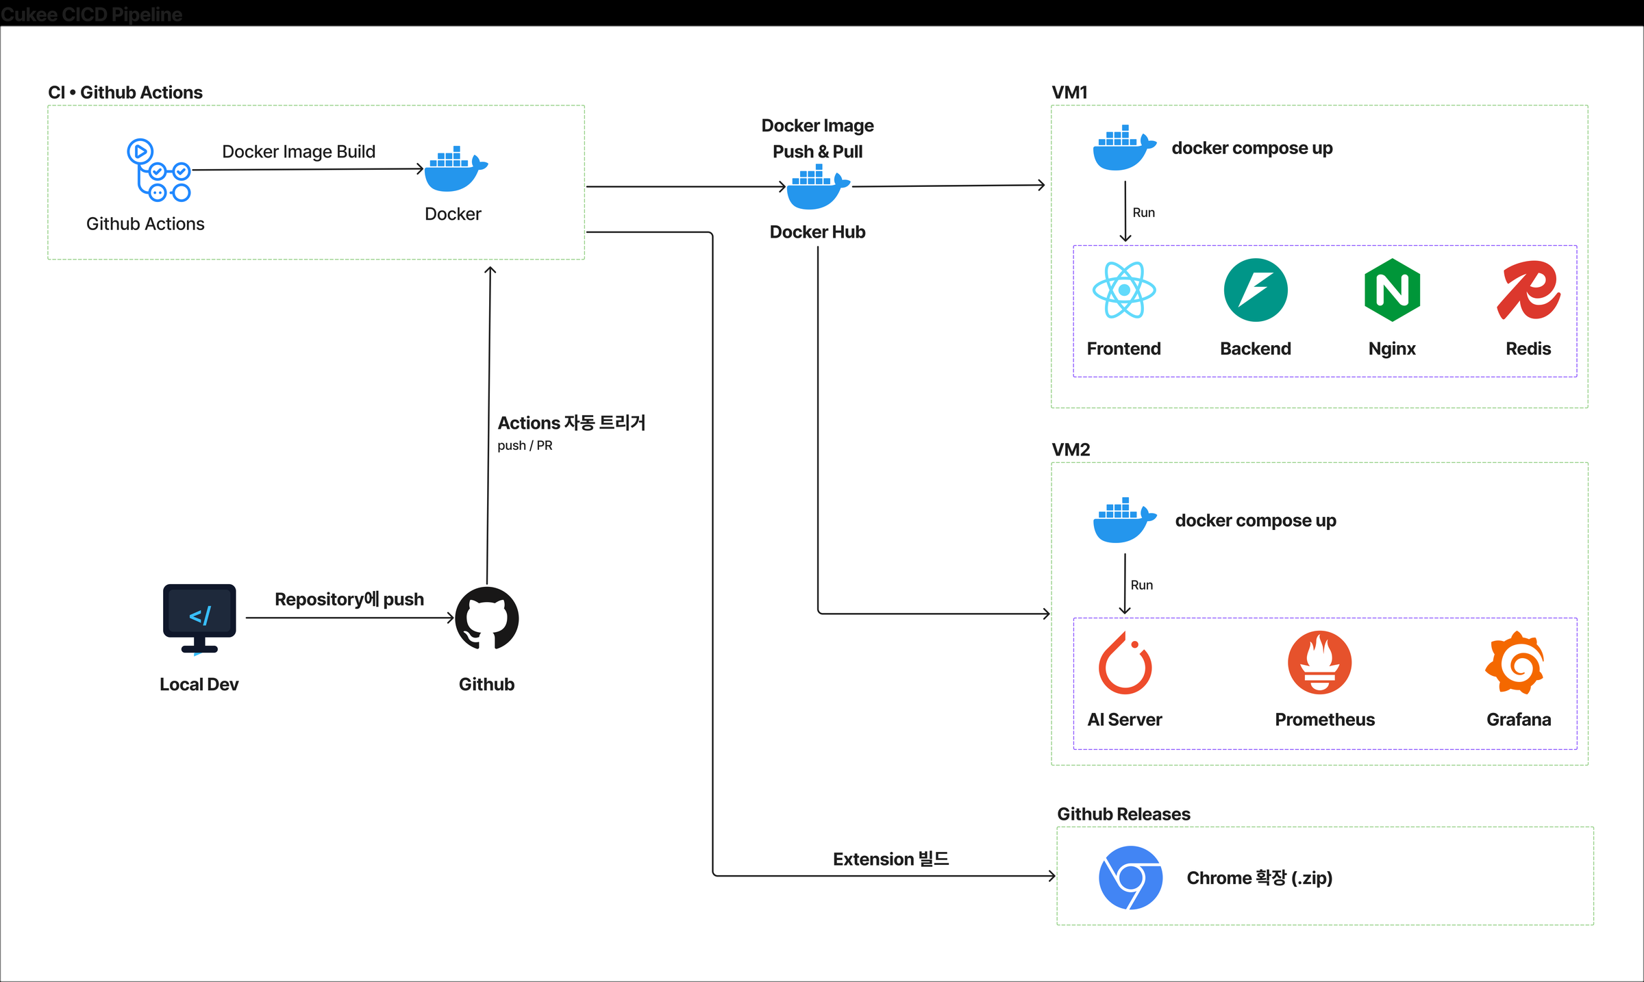Viewport: 1644px width, 982px height.
Task: Click the Github Actions workflow icon
Action: pyautogui.click(x=159, y=171)
